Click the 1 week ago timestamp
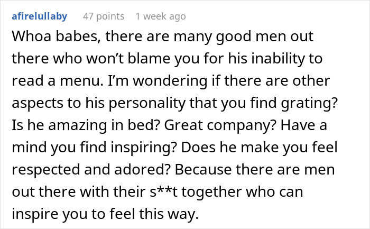 pyautogui.click(x=161, y=16)
